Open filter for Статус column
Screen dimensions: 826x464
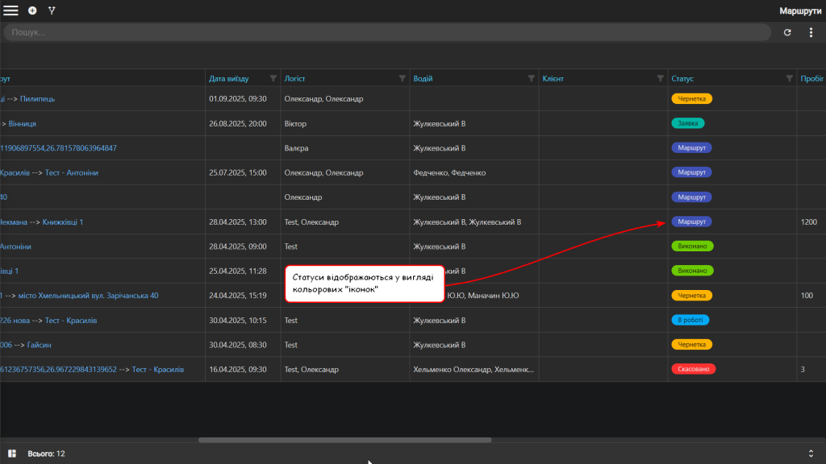pos(789,78)
